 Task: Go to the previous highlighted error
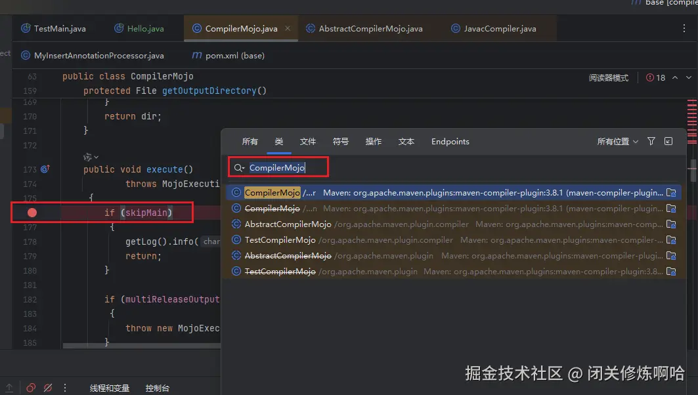tap(675, 77)
